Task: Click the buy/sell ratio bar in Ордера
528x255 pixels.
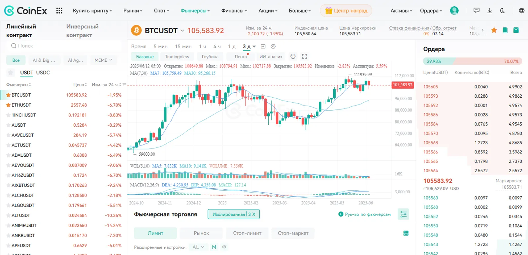Action: coord(473,61)
